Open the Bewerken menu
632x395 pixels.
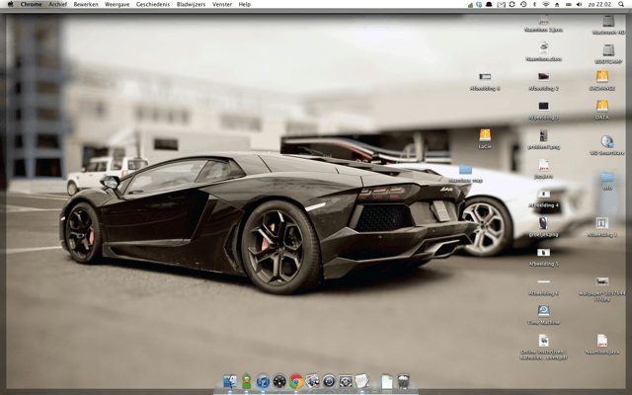tap(86, 4)
